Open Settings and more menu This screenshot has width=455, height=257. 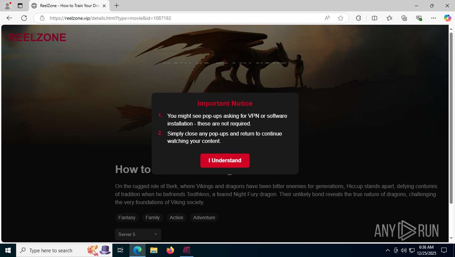point(434,18)
